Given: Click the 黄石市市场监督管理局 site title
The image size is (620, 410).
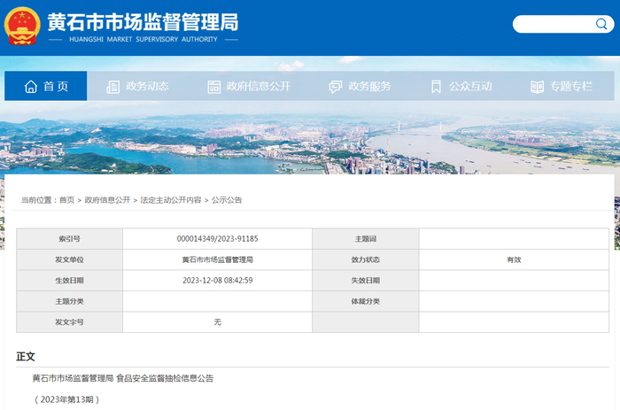Looking at the screenshot, I should point(142,21).
